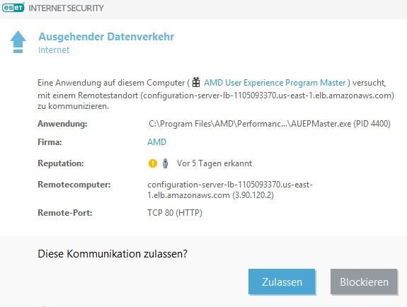407x307 pixels.
Task: Click the yellow reputation warning icon
Action: tap(153, 163)
